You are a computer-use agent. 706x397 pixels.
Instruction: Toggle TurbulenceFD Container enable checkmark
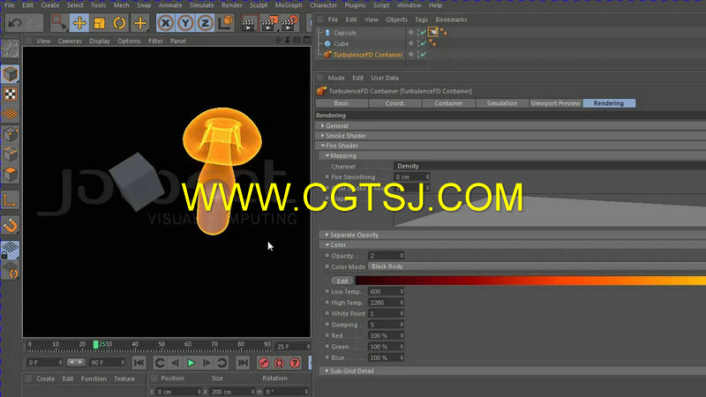424,55
